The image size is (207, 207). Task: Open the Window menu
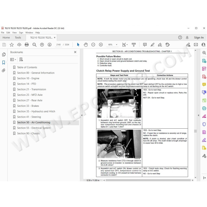pyautogui.click(x=29, y=33)
